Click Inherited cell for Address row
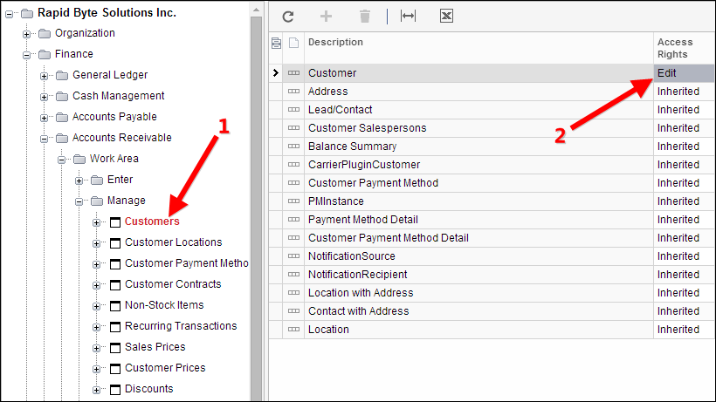 click(x=684, y=92)
